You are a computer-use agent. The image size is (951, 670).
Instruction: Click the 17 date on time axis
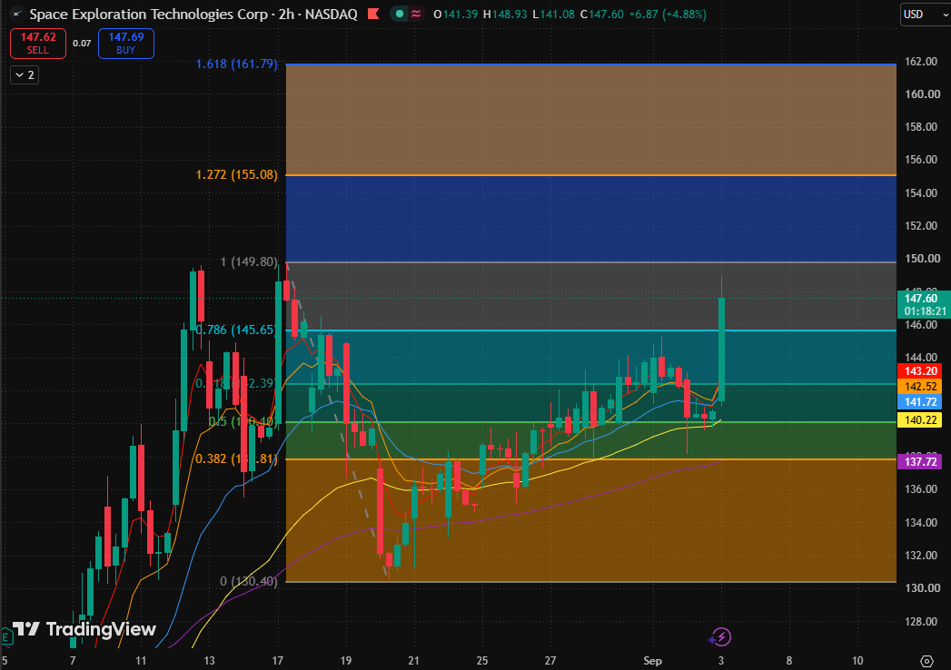(278, 661)
